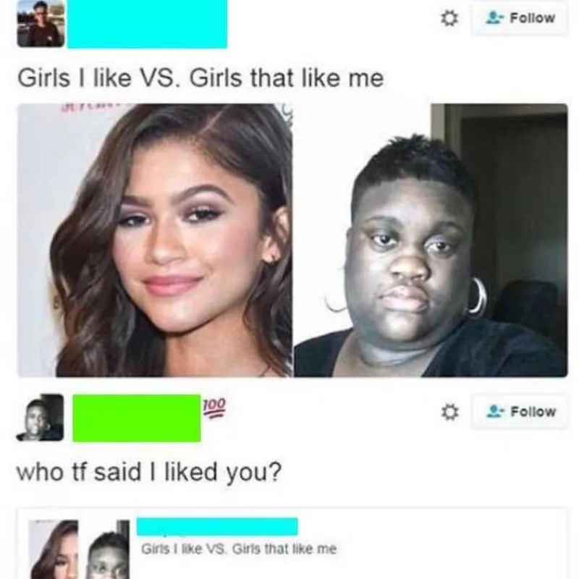Open the left photo of the long-haired woman
Viewport: 579px width, 579px height.
(155, 240)
